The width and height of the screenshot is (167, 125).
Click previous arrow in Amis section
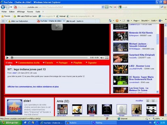coord(148,101)
